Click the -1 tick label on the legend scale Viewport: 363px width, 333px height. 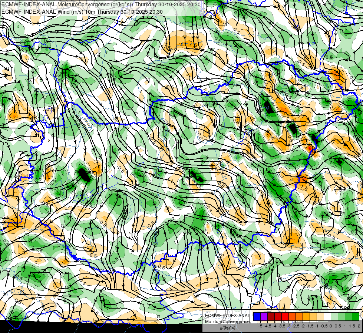[317, 326]
